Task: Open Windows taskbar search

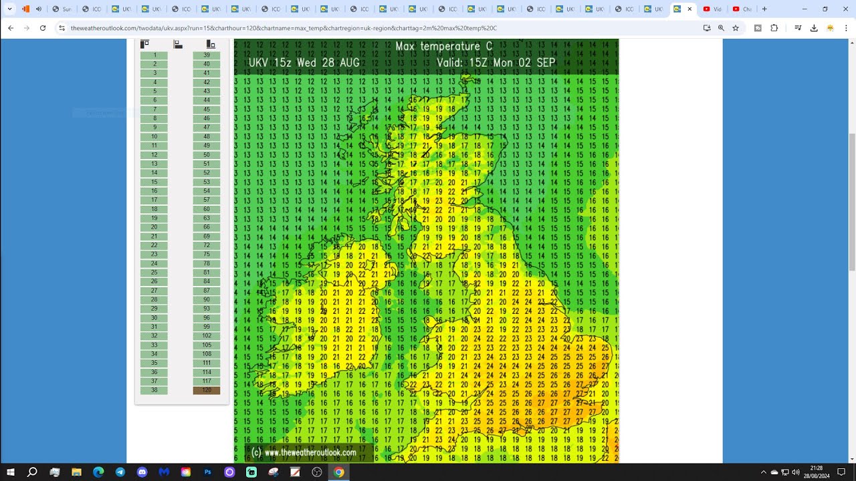Action: coord(32,472)
